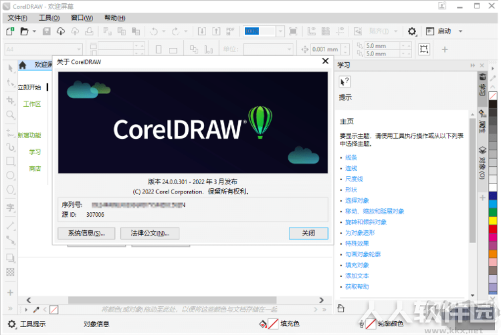
Task: Open the 获取帮助 link
Action: pos(357,286)
